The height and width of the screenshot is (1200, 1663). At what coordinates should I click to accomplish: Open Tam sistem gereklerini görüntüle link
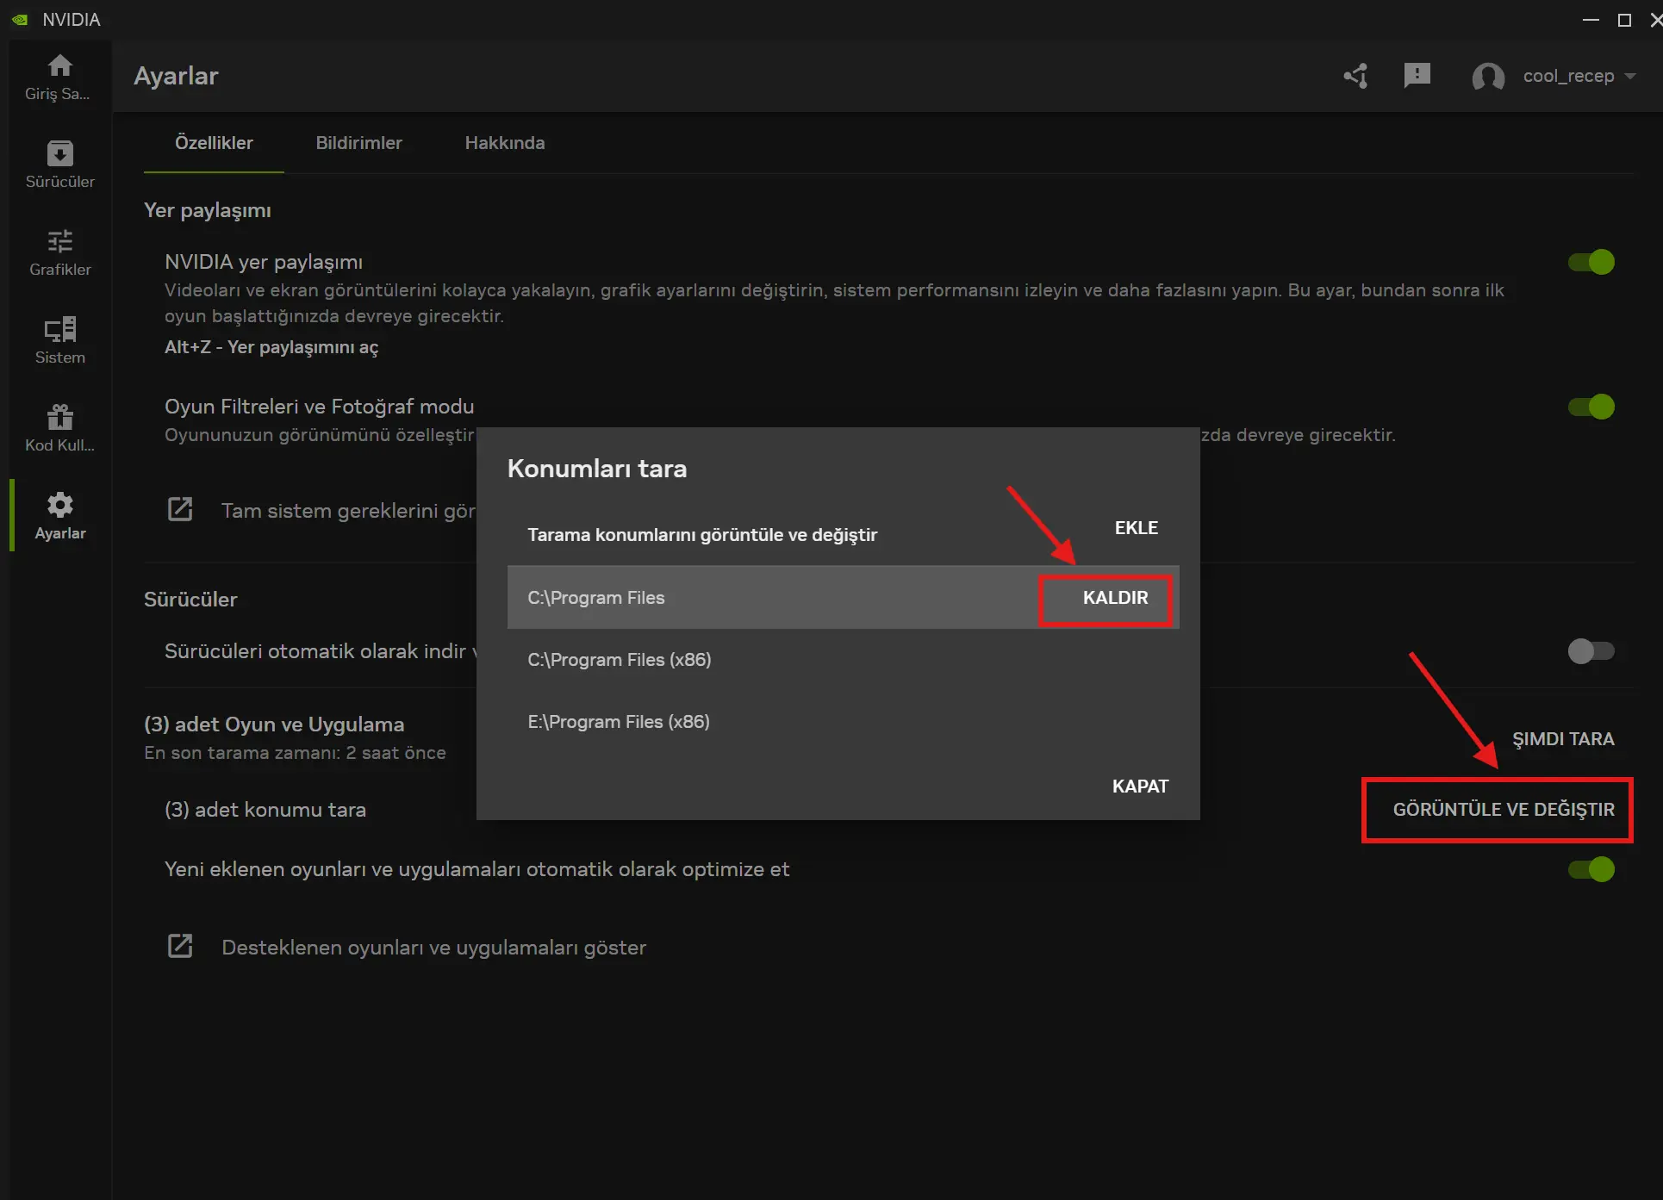point(348,511)
